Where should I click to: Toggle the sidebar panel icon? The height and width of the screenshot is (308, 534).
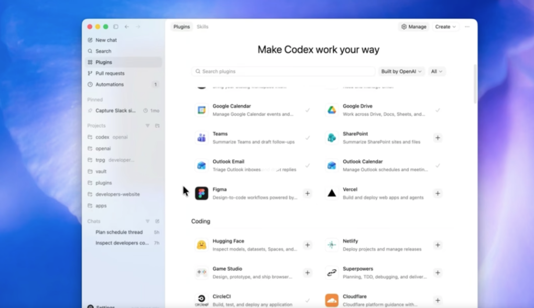tap(116, 27)
